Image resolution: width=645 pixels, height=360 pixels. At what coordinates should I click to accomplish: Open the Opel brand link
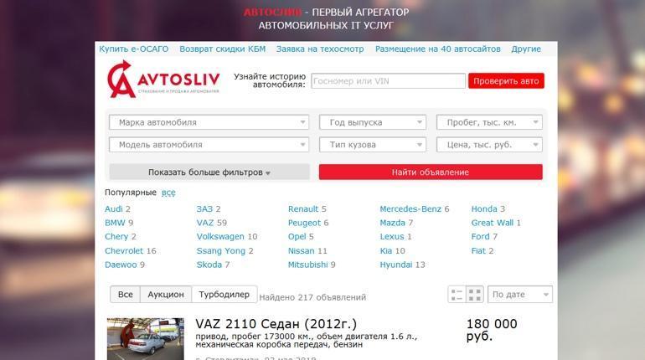pyautogui.click(x=297, y=237)
